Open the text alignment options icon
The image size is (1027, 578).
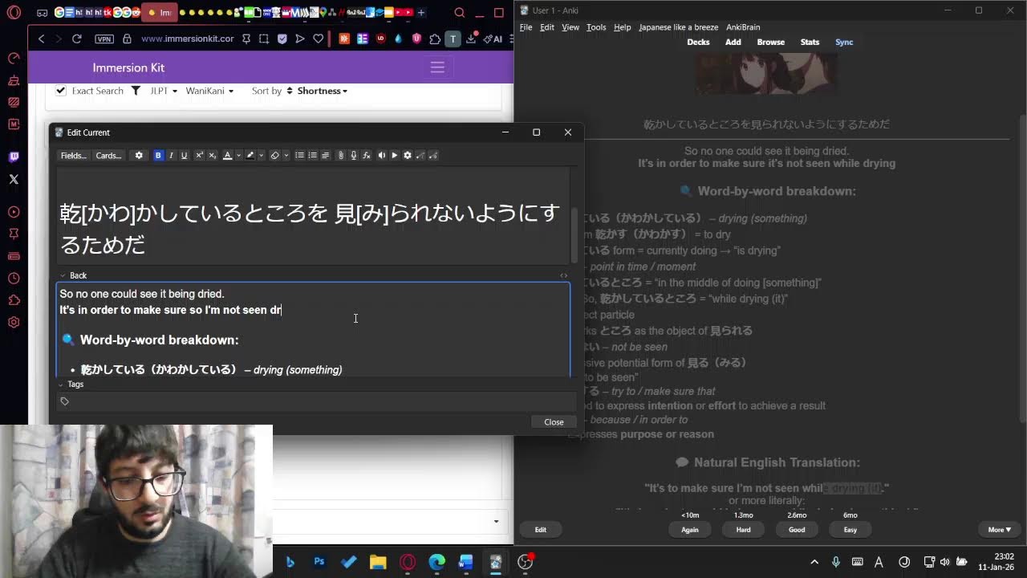click(325, 156)
